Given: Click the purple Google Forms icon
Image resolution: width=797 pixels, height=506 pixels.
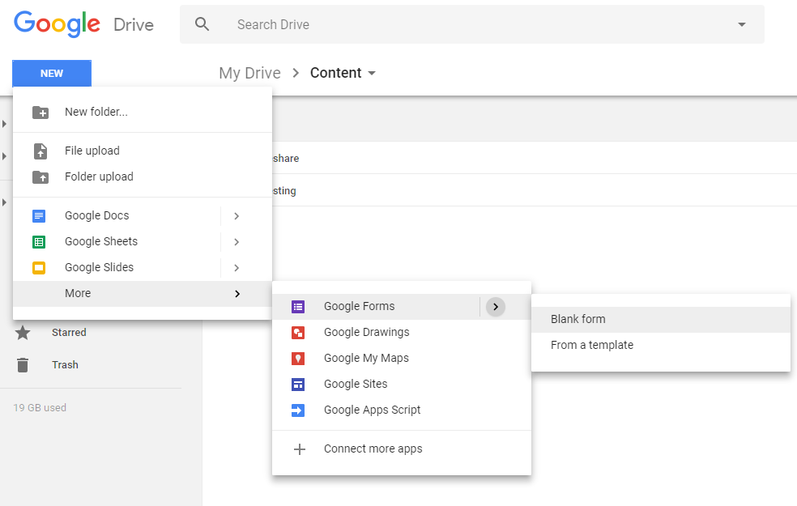Looking at the screenshot, I should [298, 307].
